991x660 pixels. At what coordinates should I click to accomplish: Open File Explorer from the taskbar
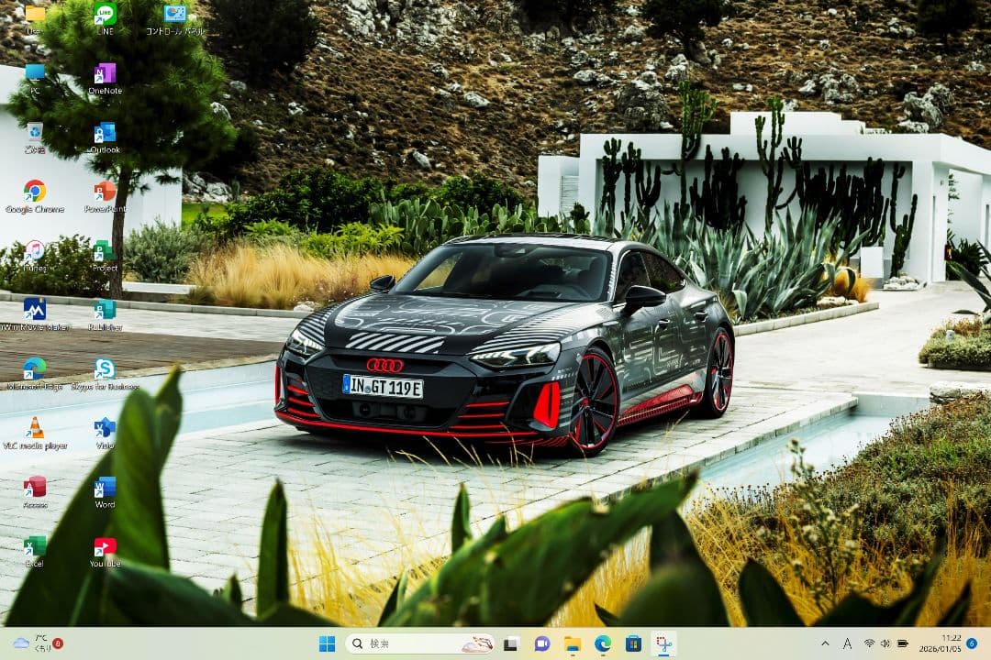click(573, 643)
